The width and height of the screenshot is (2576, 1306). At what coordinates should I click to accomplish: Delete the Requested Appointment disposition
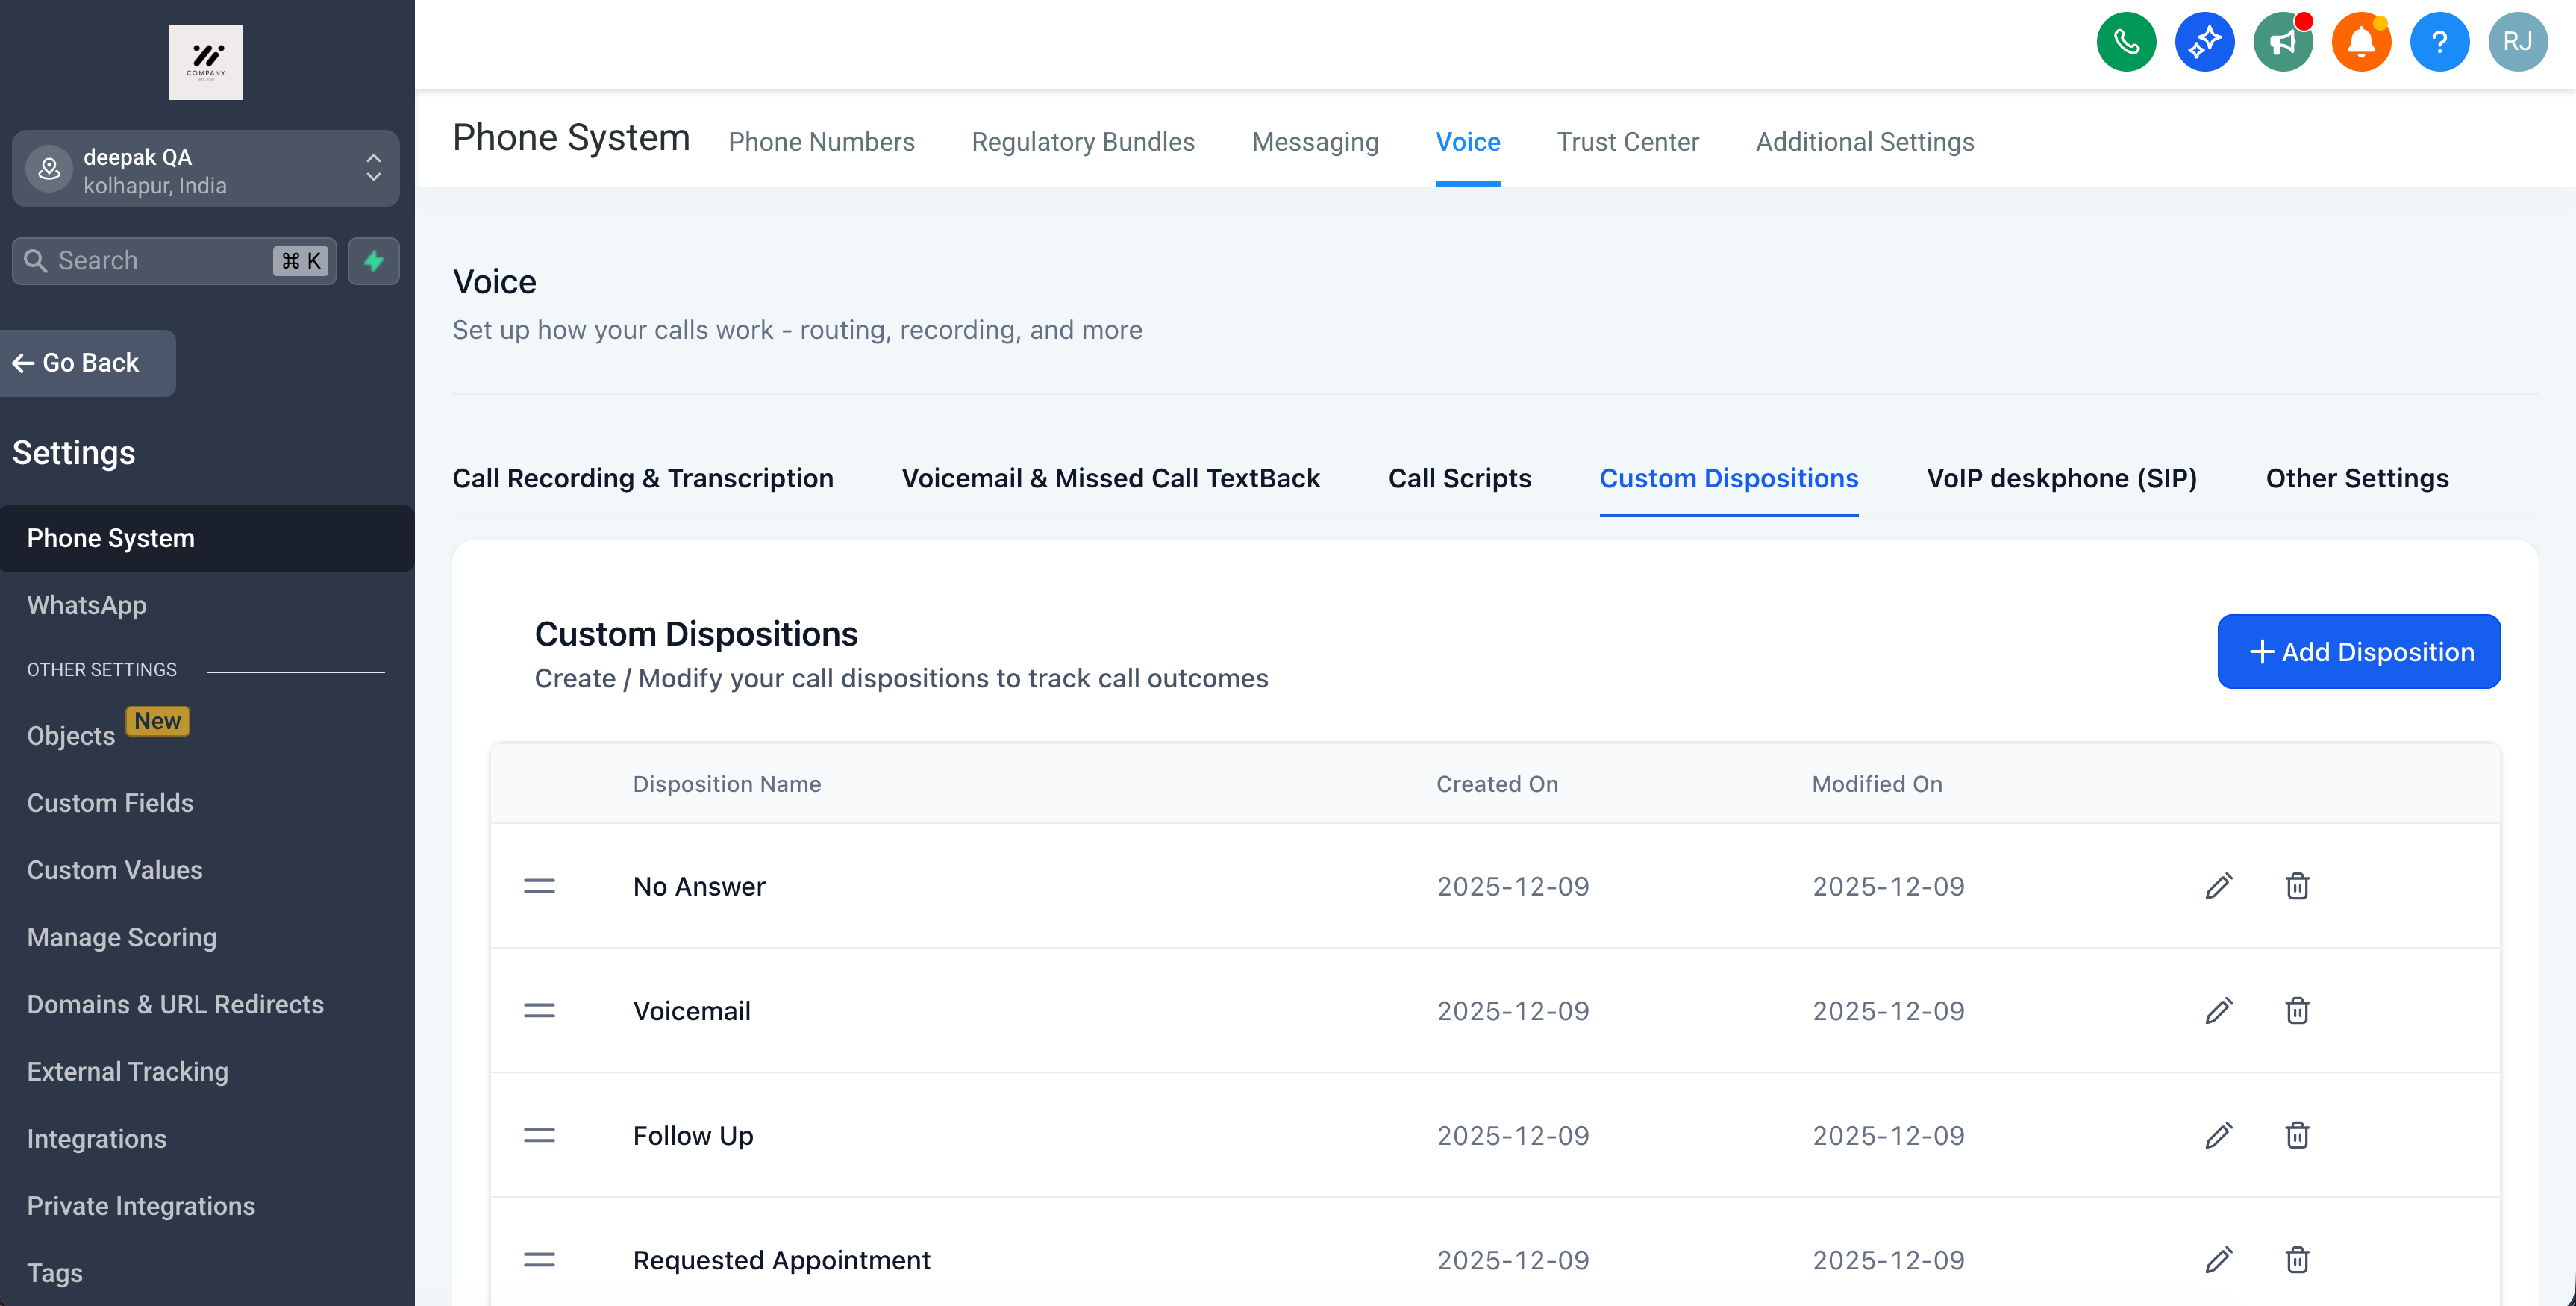(2297, 1260)
